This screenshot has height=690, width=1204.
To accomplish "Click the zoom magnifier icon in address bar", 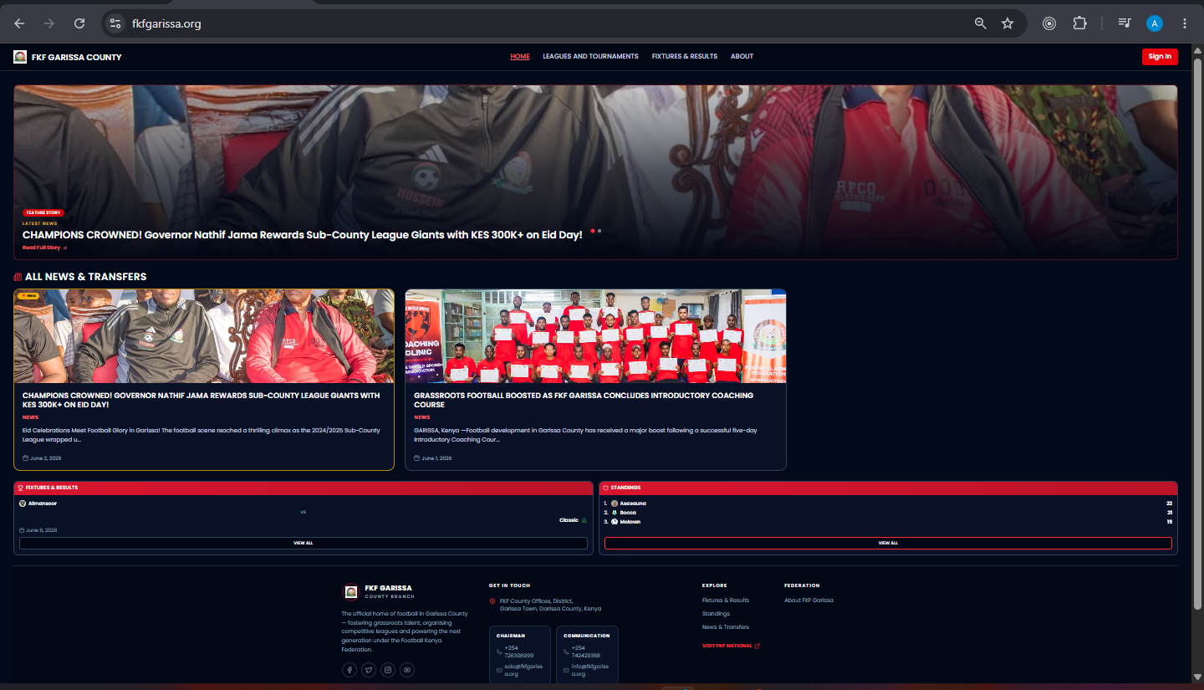I will (x=981, y=23).
